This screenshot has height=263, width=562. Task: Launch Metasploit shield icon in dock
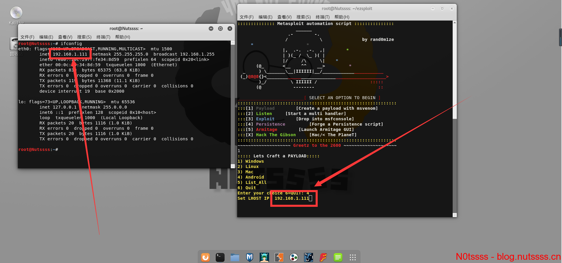pos(250,257)
